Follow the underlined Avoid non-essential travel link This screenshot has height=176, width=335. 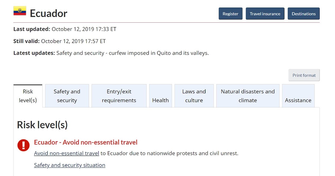coord(66,153)
